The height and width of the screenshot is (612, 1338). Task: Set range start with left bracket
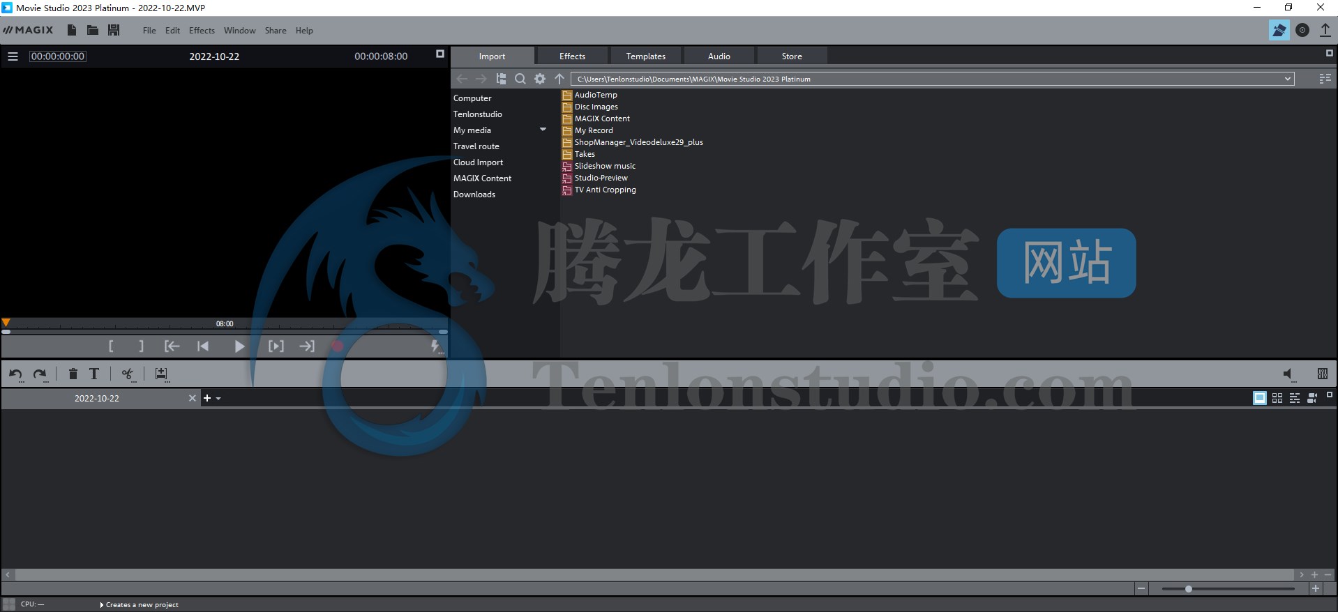point(111,346)
